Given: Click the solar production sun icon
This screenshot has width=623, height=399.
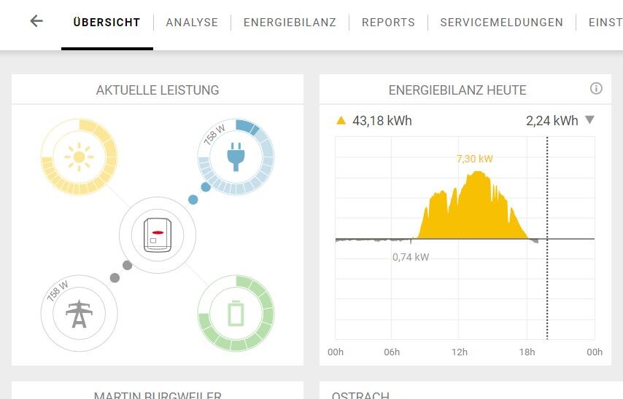Looking at the screenshot, I should 79,157.
